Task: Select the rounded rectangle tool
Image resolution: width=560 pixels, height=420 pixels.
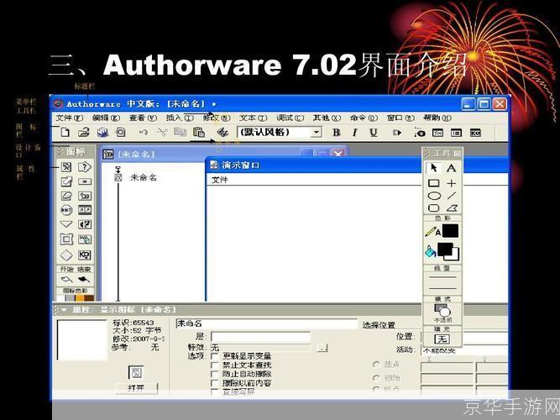Action: pos(433,207)
